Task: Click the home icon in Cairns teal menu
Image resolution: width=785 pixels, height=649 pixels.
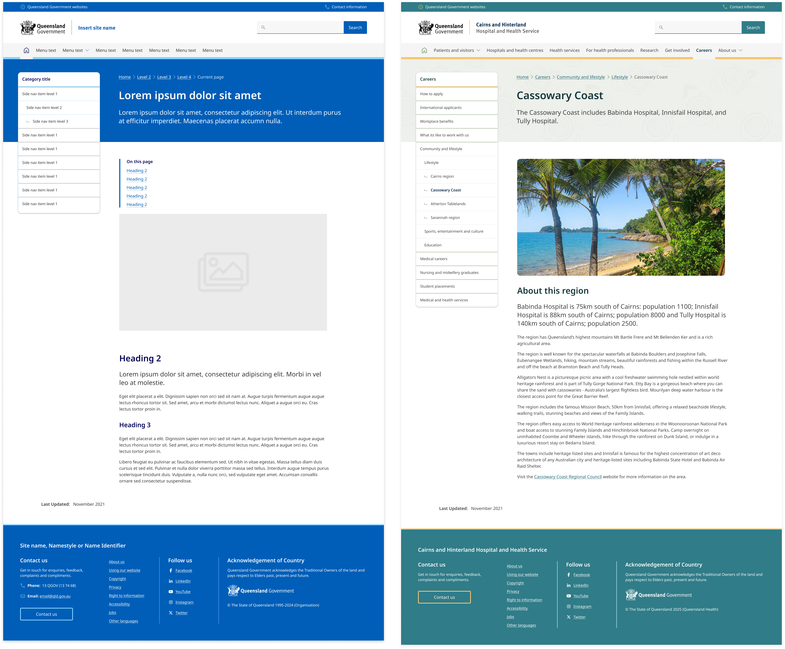Action: click(x=424, y=50)
